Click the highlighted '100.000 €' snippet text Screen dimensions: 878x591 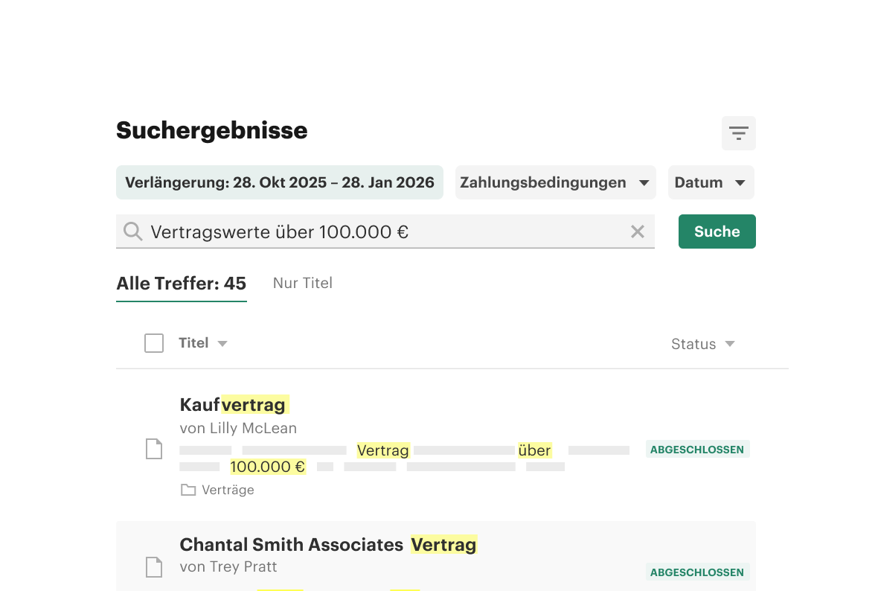(x=268, y=467)
